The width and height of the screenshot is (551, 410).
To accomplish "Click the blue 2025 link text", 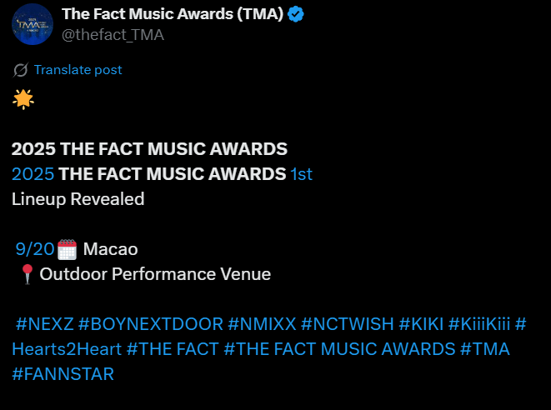I will (33, 174).
